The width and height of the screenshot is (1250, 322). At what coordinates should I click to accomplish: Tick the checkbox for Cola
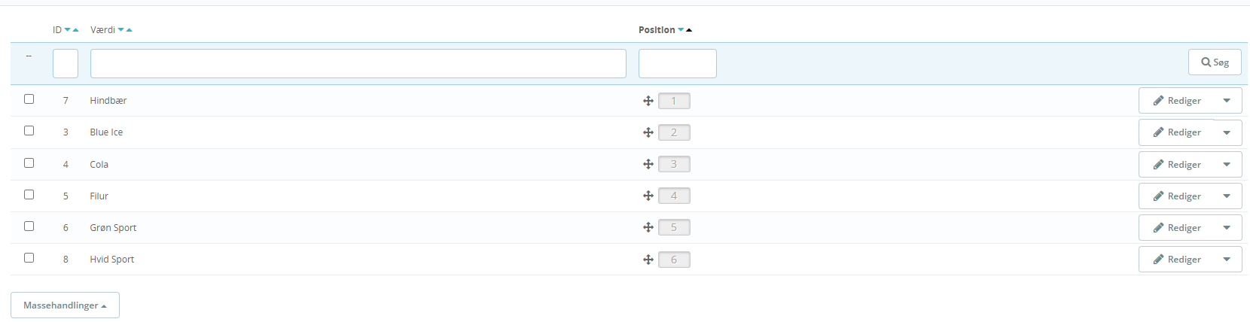pos(29,163)
